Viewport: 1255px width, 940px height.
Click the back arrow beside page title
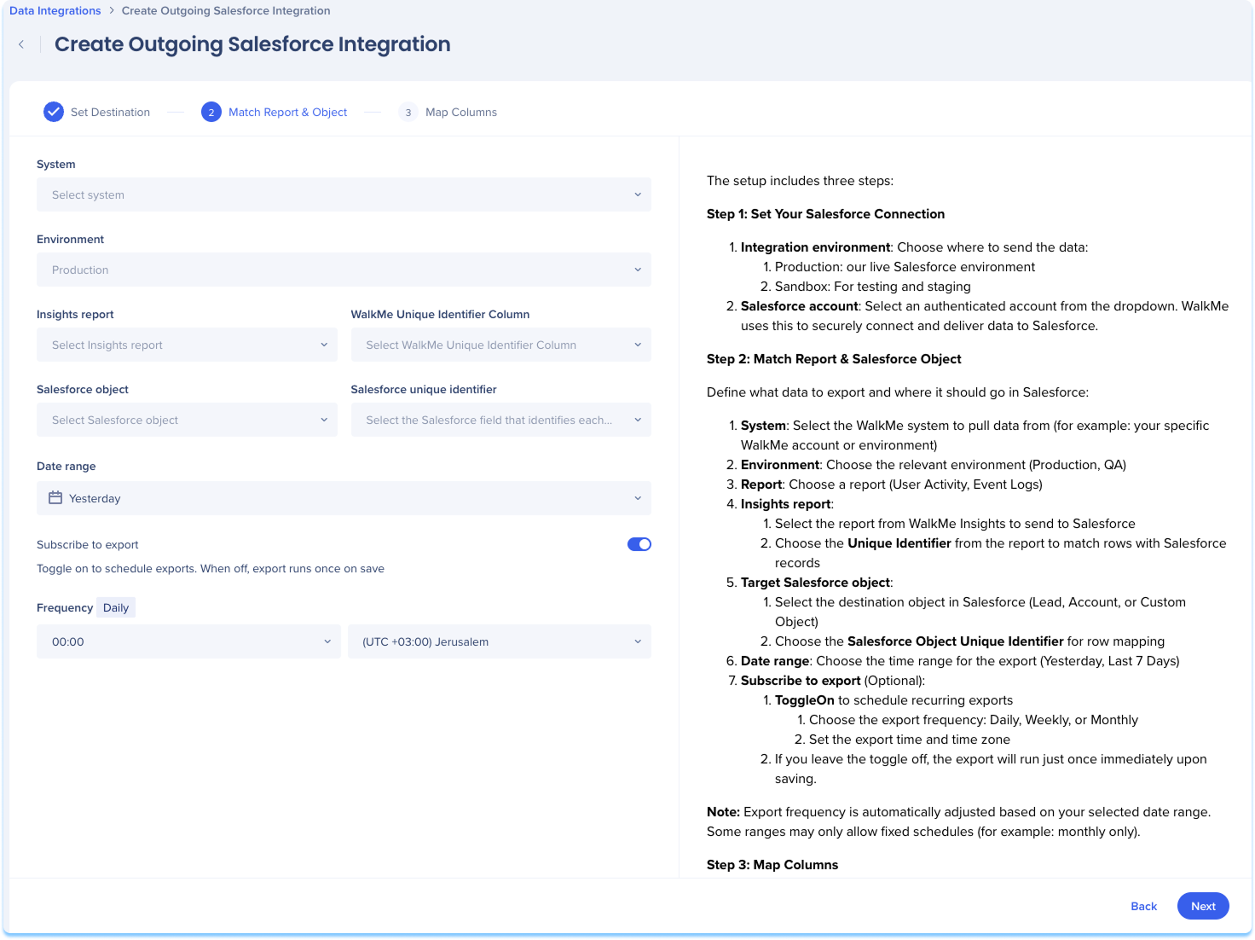pyautogui.click(x=21, y=44)
